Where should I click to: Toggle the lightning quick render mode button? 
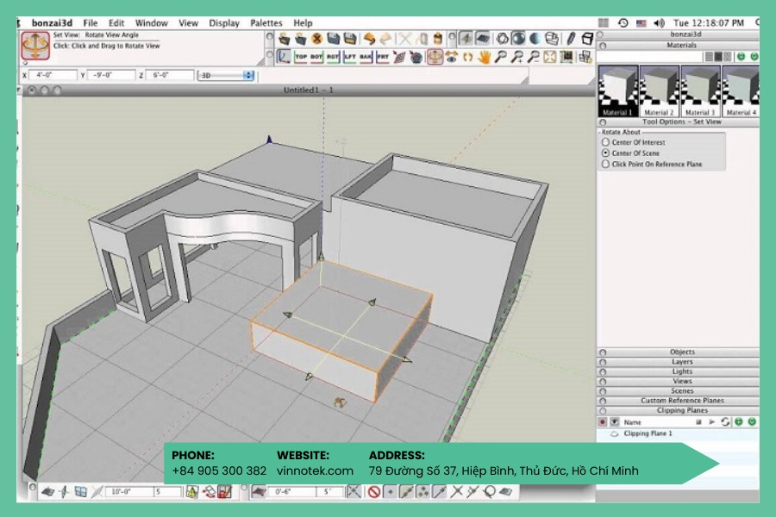tap(466, 39)
